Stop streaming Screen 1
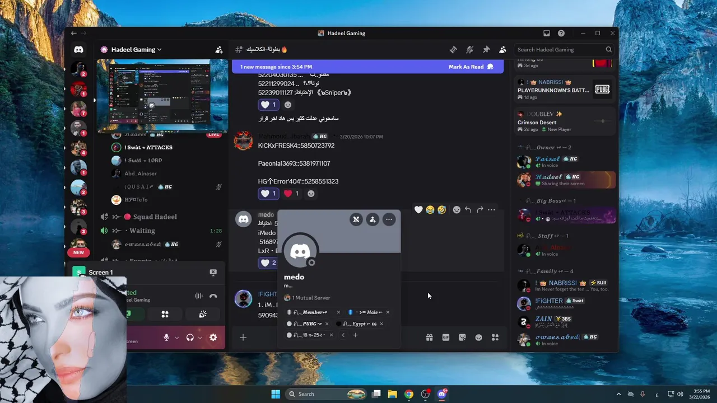This screenshot has height=403, width=717. pyautogui.click(x=213, y=273)
